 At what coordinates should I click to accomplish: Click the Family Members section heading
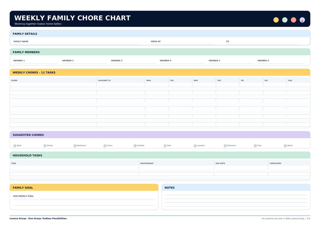click(x=26, y=52)
